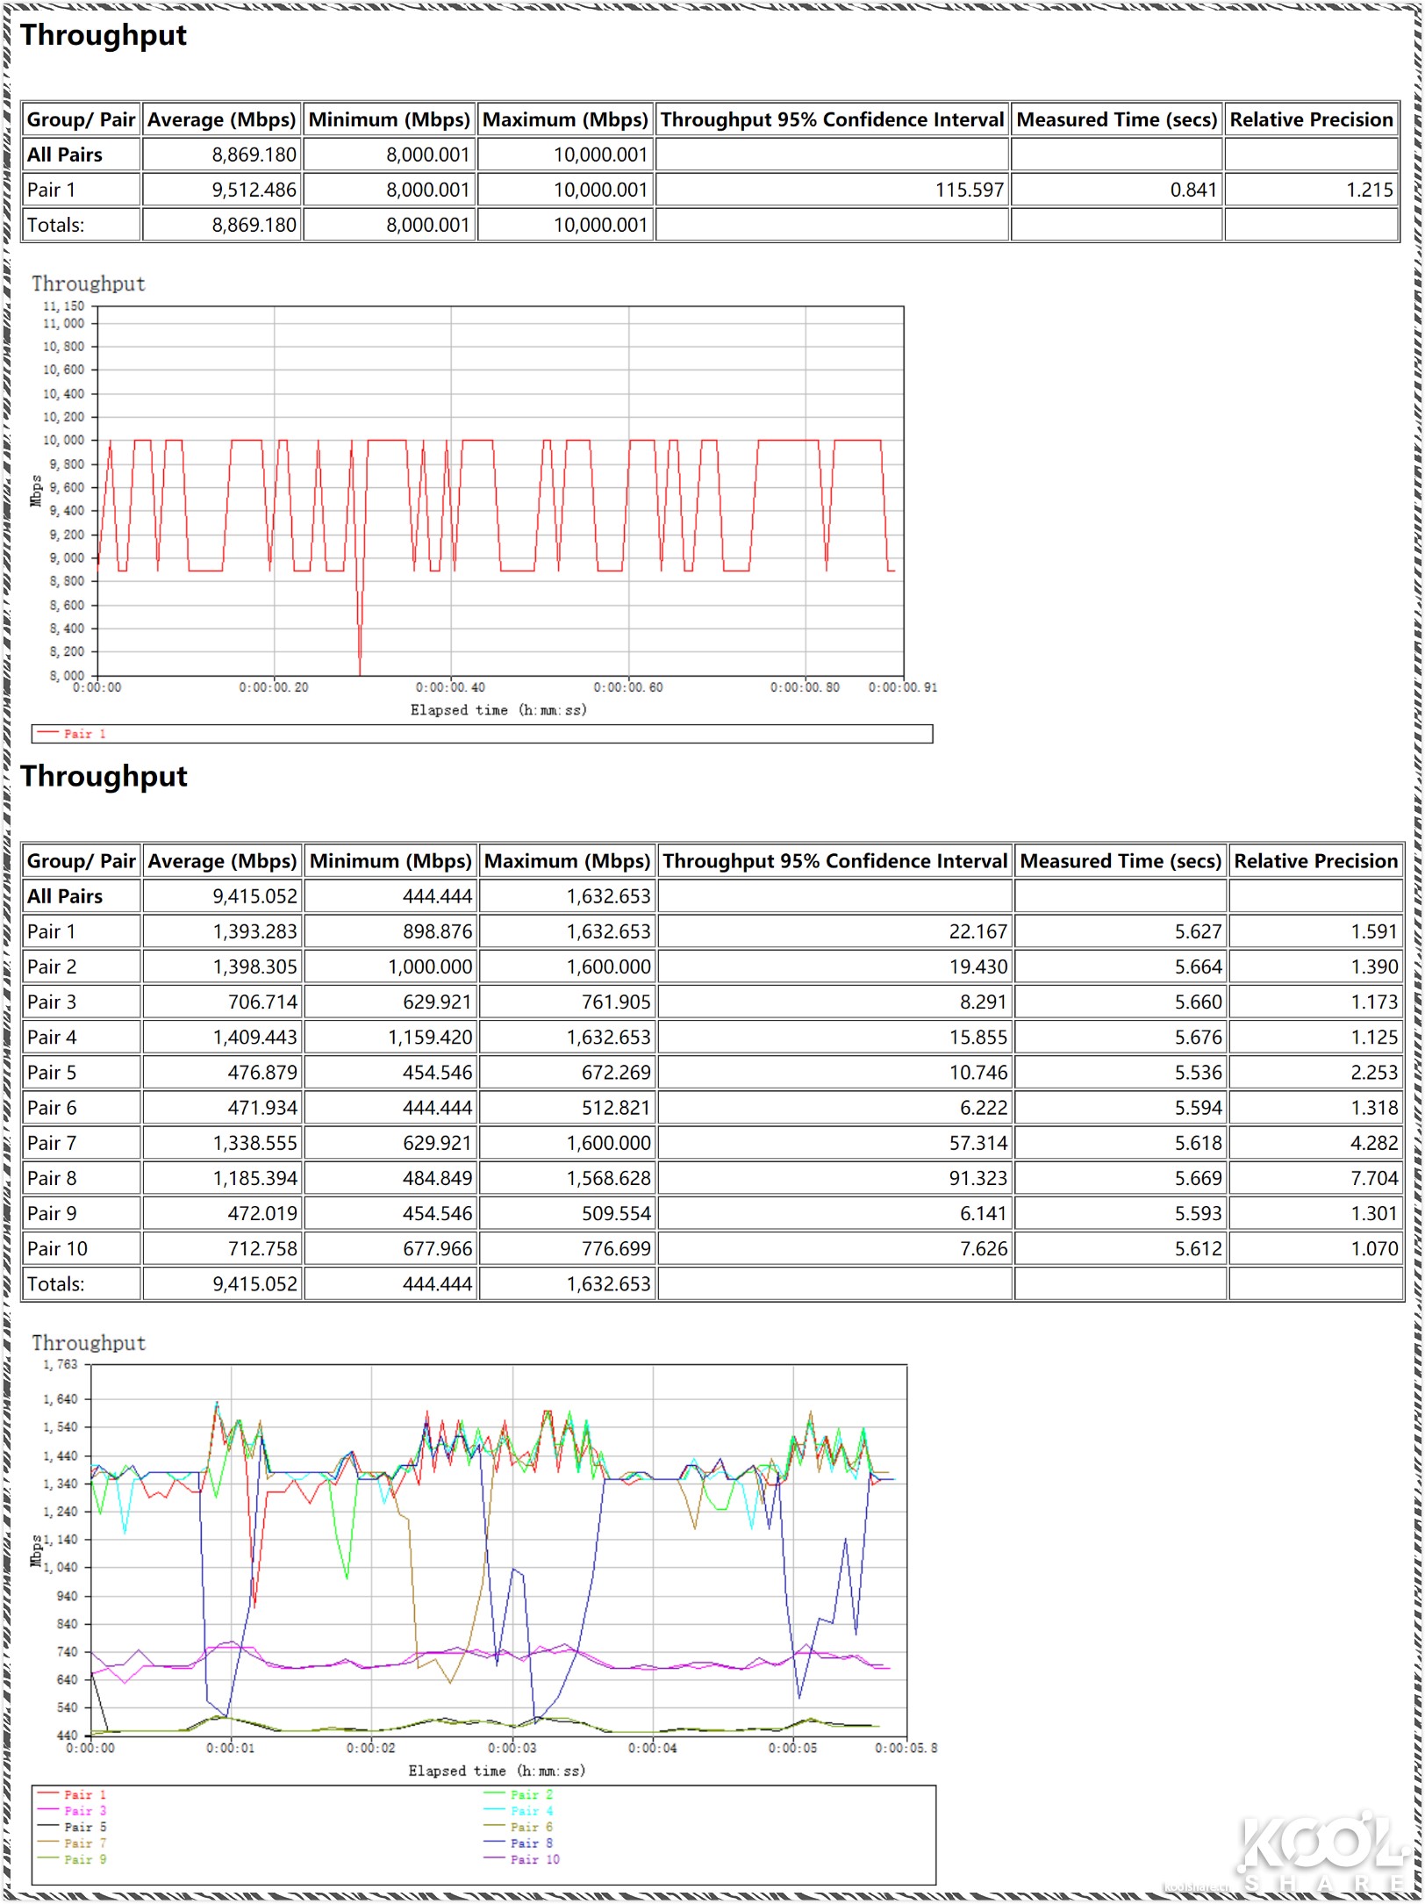
Task: Select the confidence interval value 91.323
Action: [x=978, y=1178]
